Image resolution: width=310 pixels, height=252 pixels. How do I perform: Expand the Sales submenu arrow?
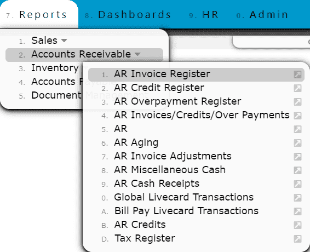point(64,41)
